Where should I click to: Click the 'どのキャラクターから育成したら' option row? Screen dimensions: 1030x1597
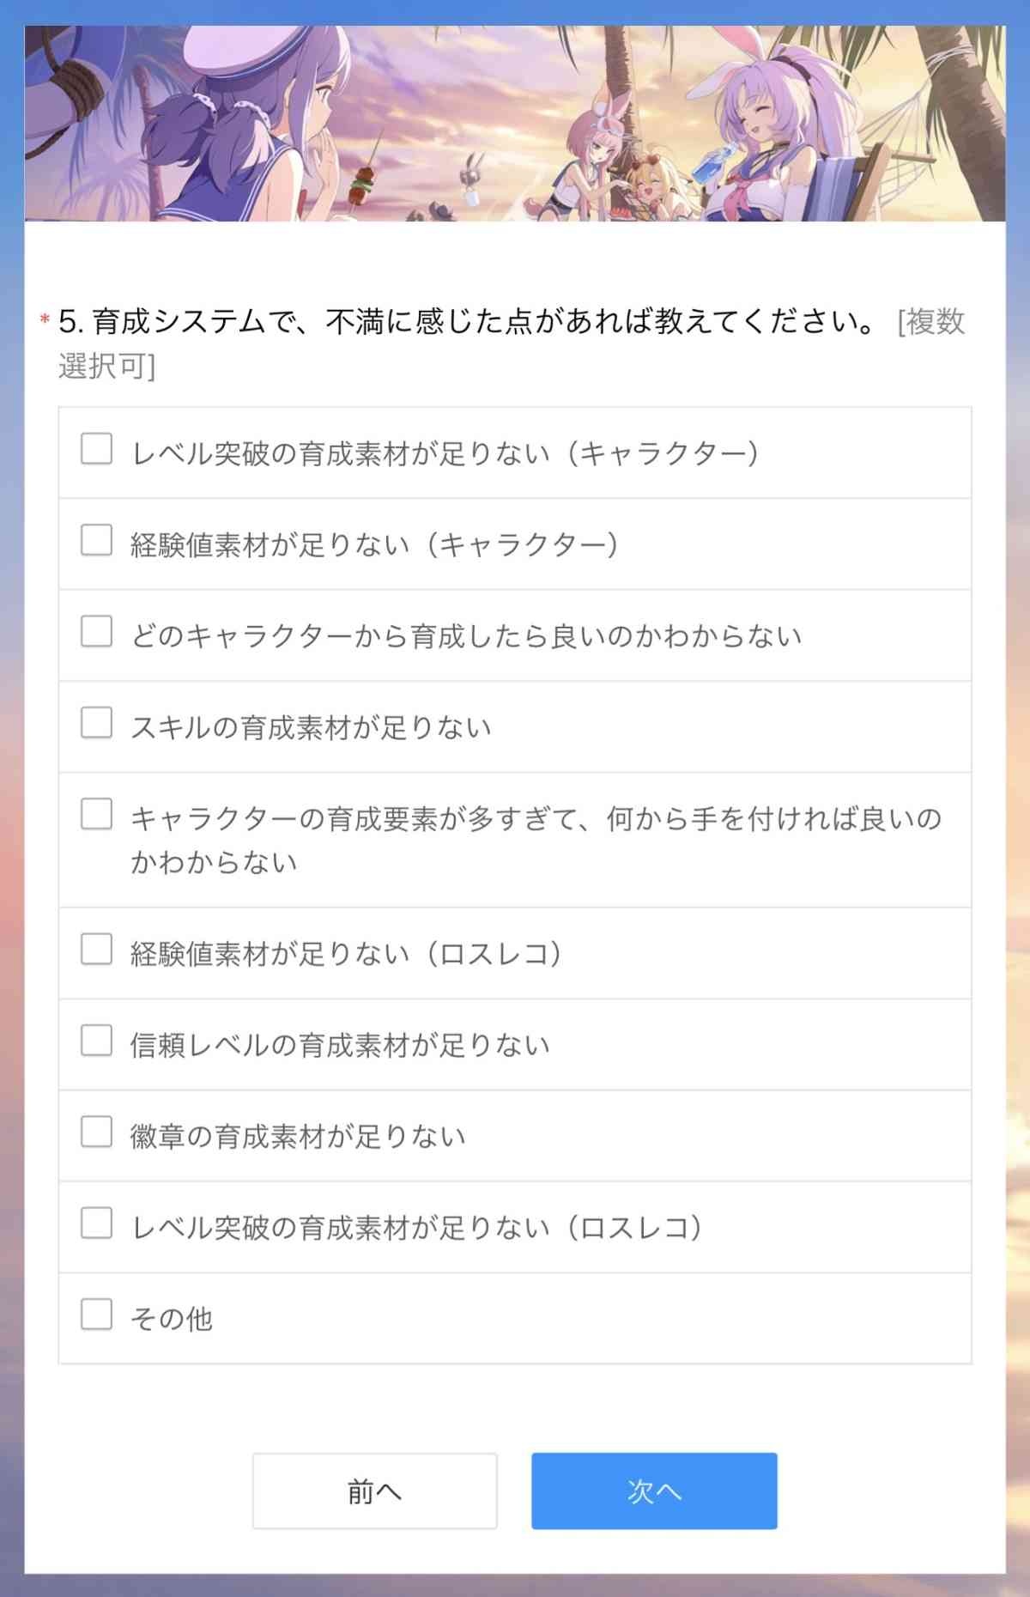(515, 636)
